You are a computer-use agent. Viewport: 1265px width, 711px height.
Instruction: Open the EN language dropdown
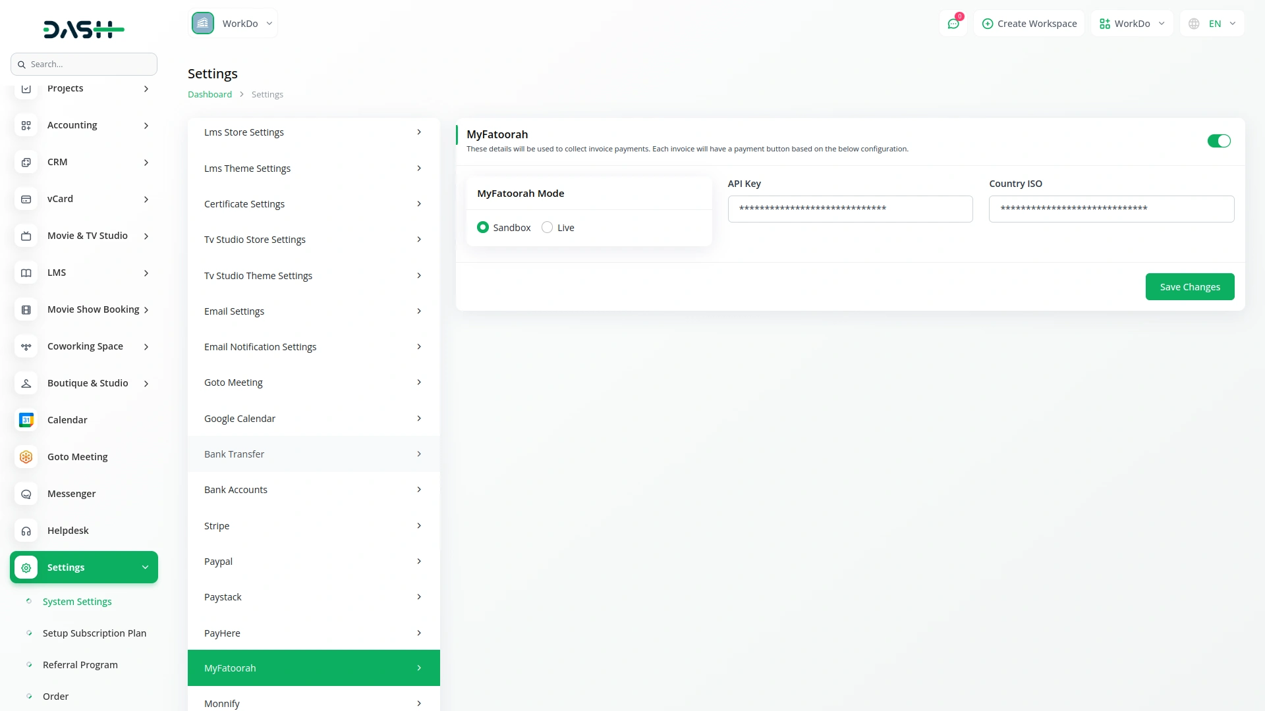(1222, 24)
